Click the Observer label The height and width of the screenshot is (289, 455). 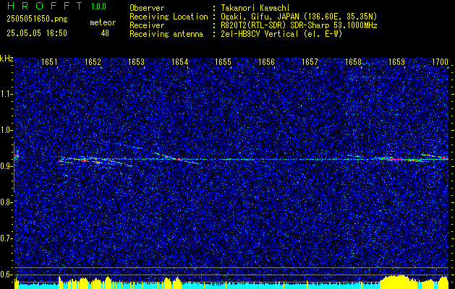(x=147, y=8)
